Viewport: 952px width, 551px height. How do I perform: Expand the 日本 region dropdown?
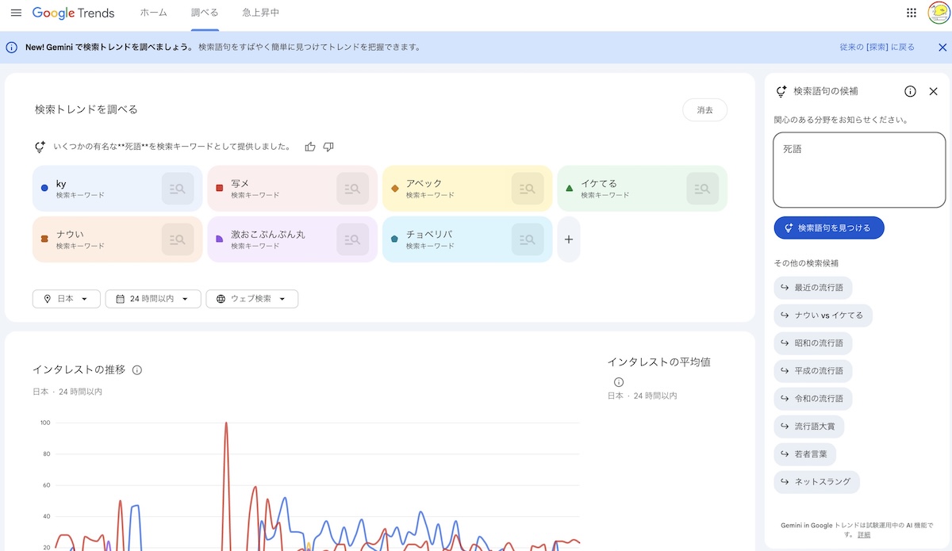67,299
